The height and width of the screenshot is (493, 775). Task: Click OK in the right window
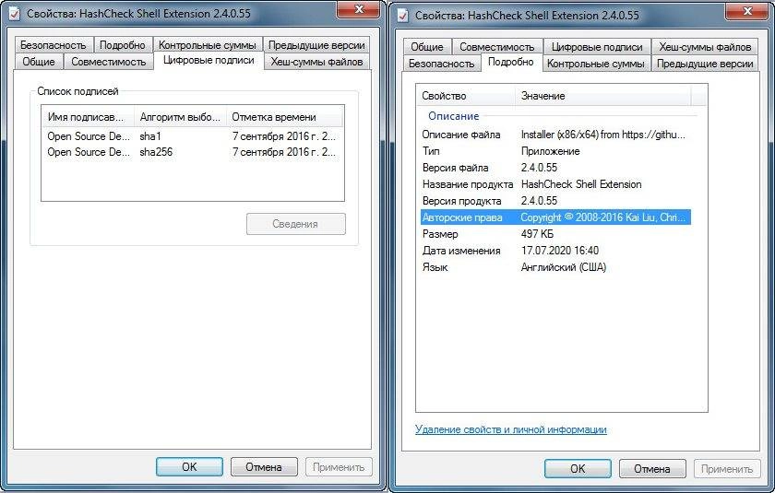tap(578, 469)
